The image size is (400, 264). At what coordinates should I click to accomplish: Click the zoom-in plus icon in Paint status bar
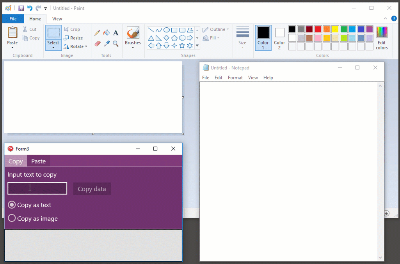click(x=386, y=213)
